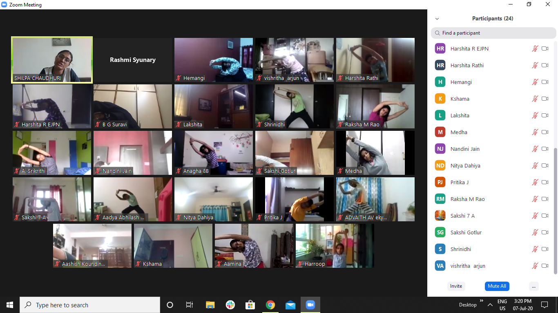Select the Harroop video tile
The width and height of the screenshot is (558, 313).
[x=335, y=246]
